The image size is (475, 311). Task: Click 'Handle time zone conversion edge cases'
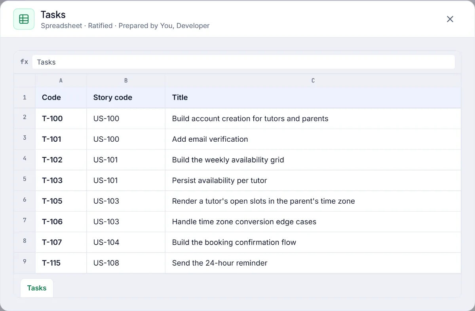(x=313, y=221)
